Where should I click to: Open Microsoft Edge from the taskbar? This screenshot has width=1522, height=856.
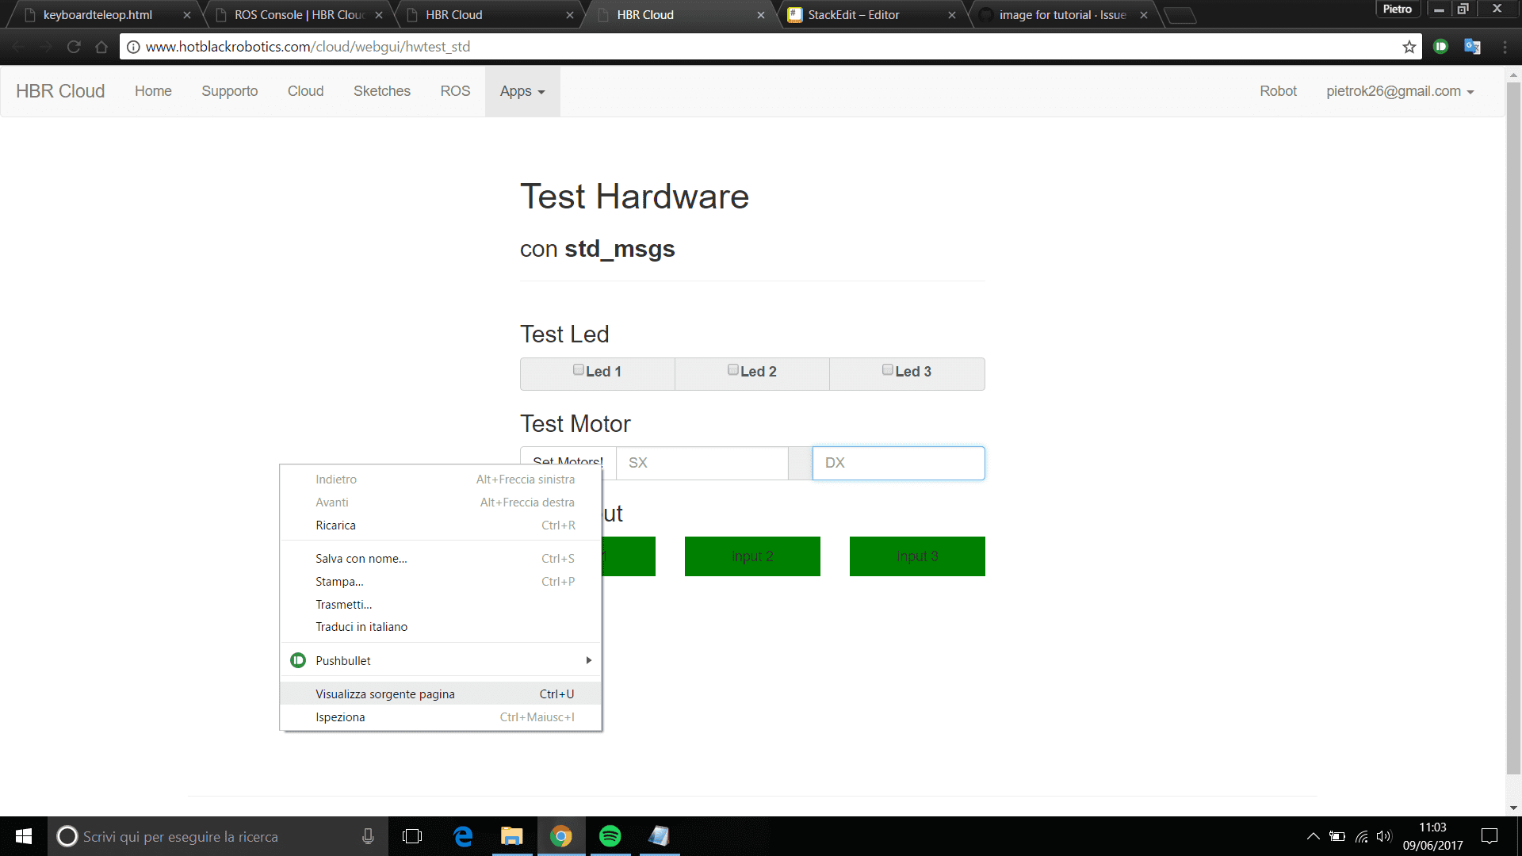click(x=463, y=836)
